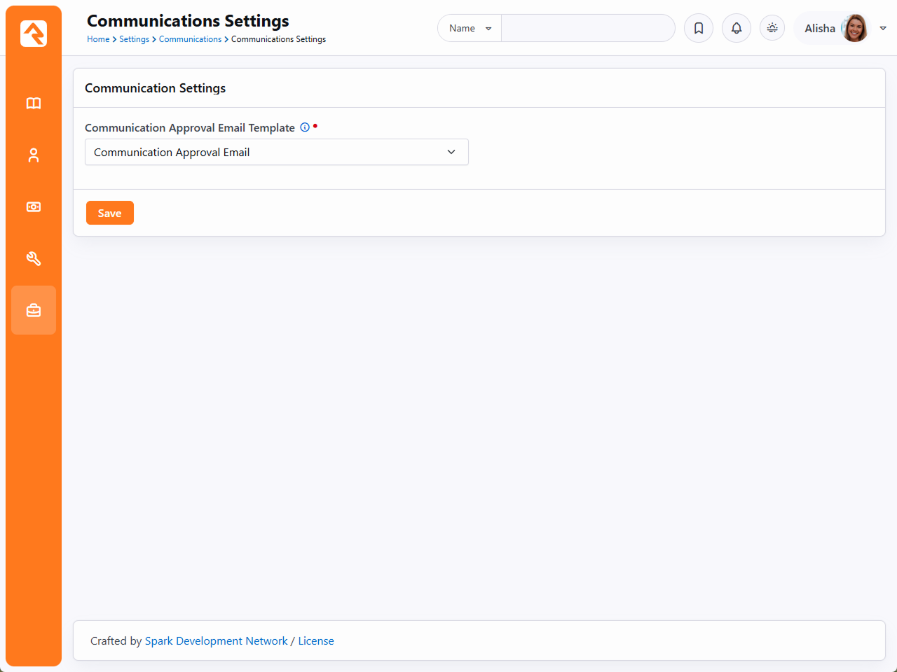Open the Communication Approval Email dropdown
The image size is (897, 672).
(x=276, y=152)
